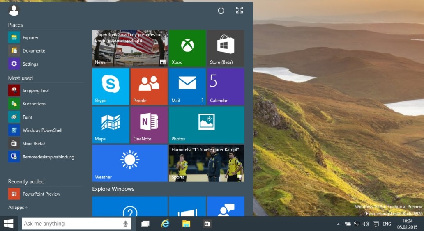The image size is (424, 231).
Task: Expand the All apps list
Action: pyautogui.click(x=18, y=208)
